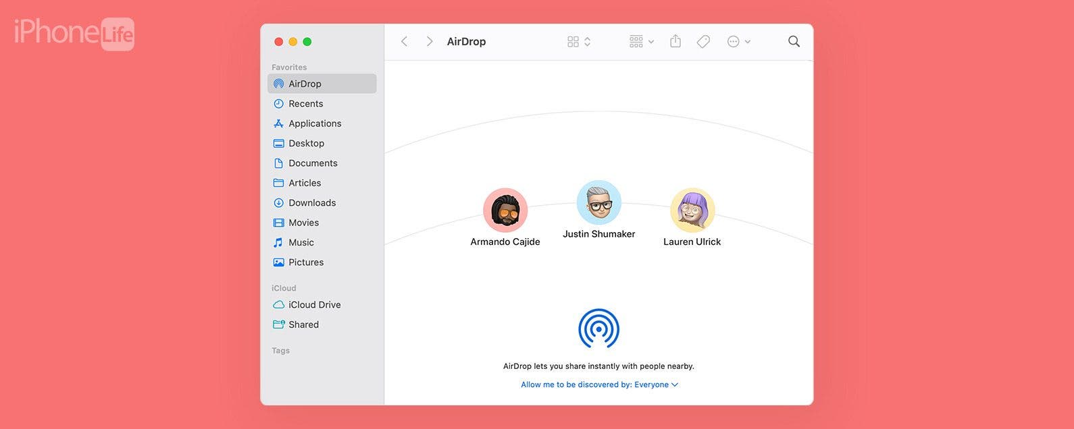Go to Downloads in the sidebar
Screen dimensions: 1074x429
tap(311, 203)
